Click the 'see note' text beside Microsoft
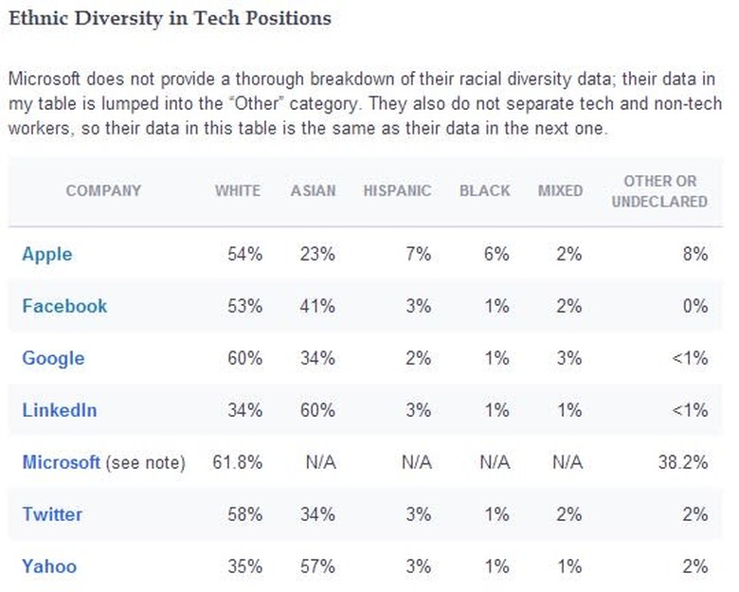Image resolution: width=739 pixels, height=592 pixels. [145, 462]
